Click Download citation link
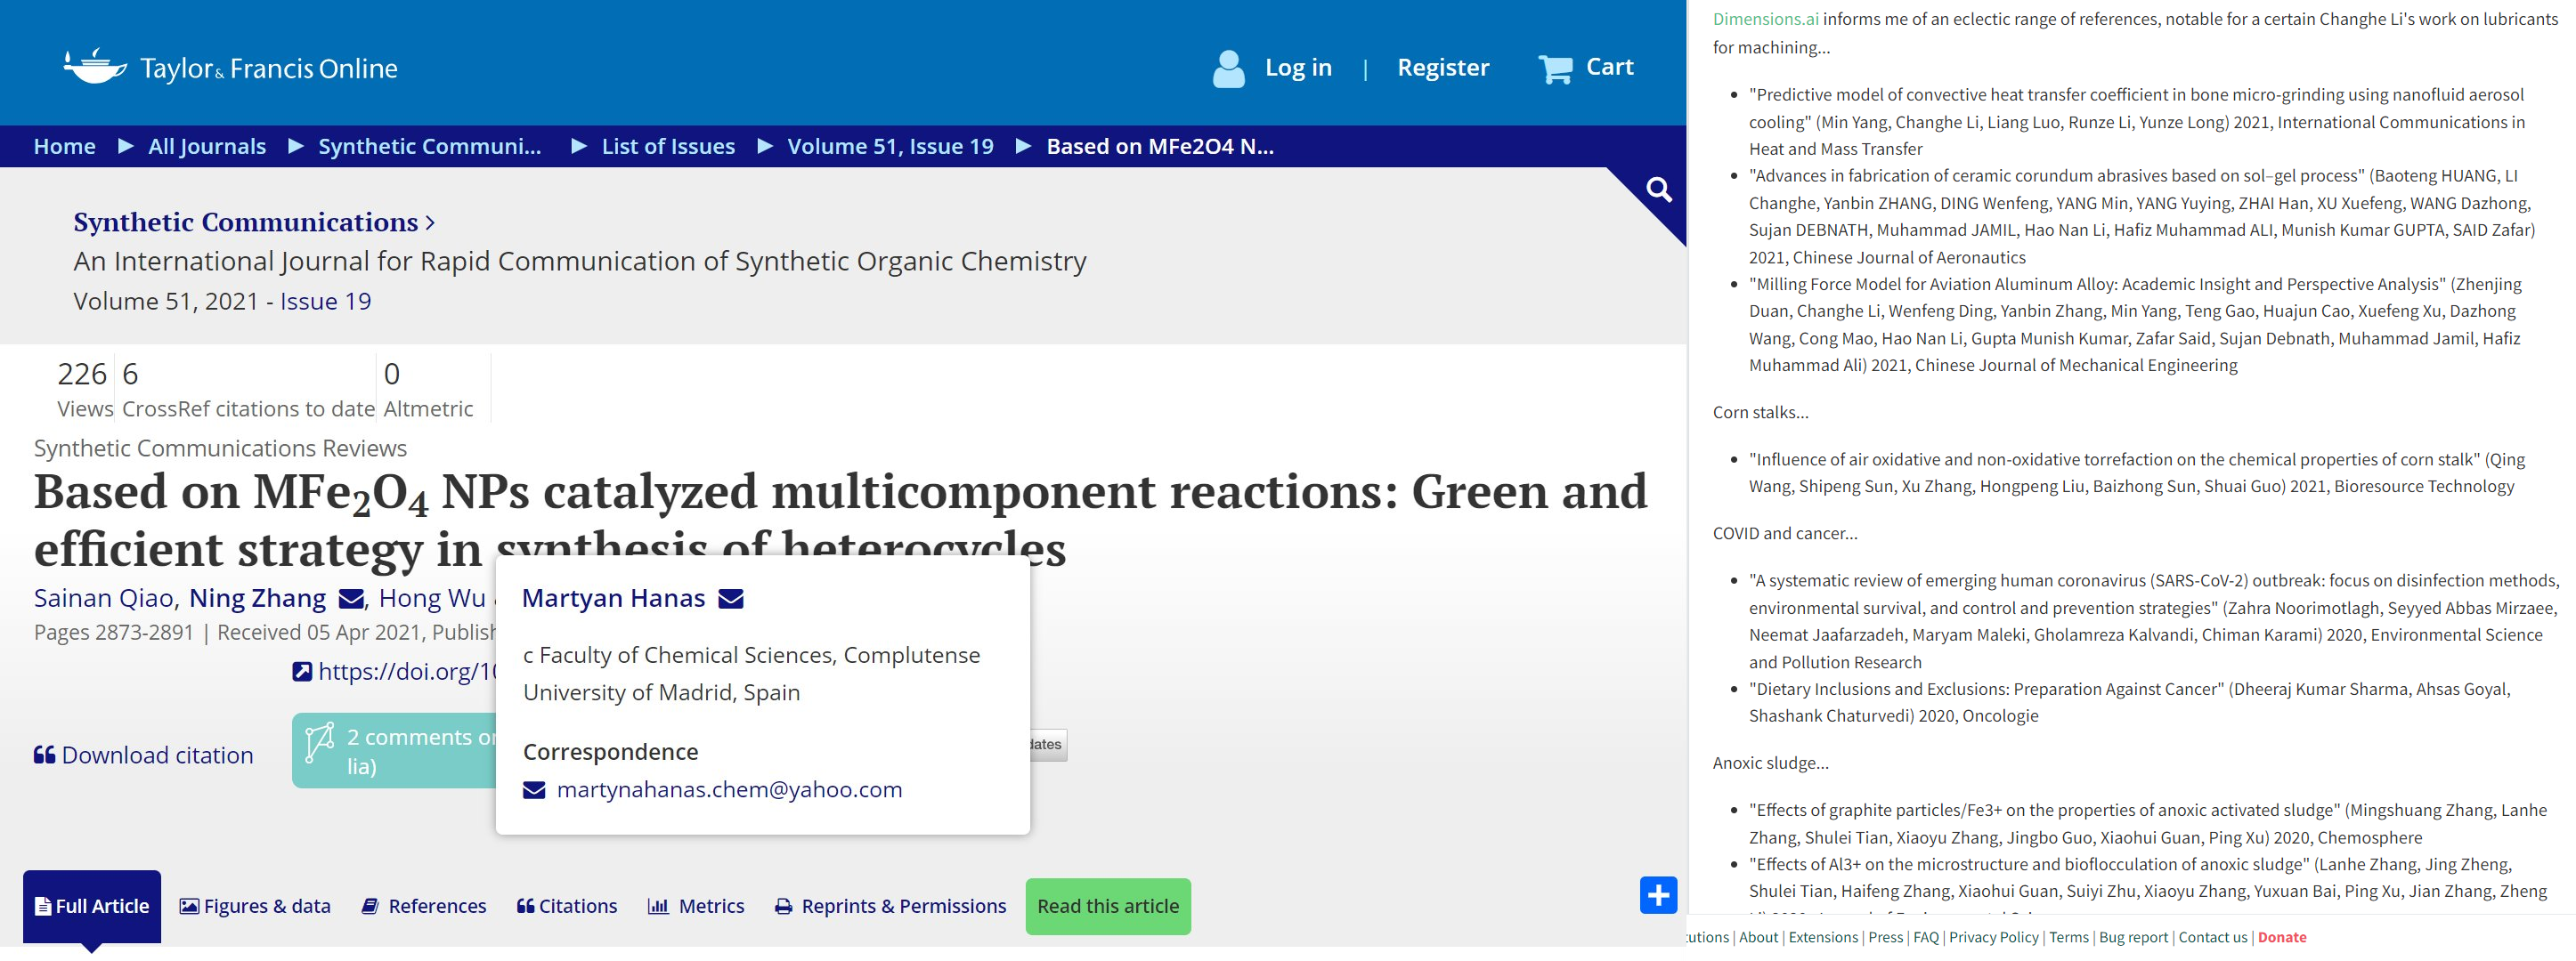 click(144, 755)
